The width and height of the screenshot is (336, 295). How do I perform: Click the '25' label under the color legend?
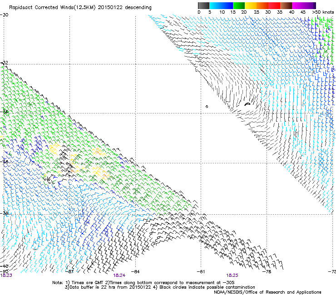coord(257,12)
